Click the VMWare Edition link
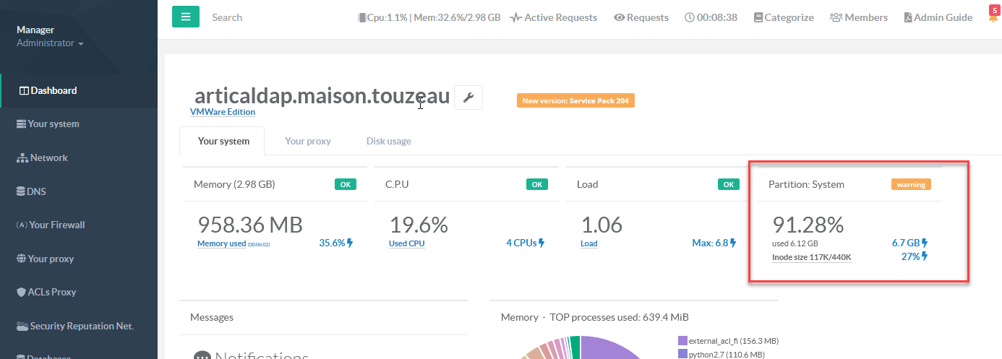This screenshot has height=359, width=1002. [222, 112]
